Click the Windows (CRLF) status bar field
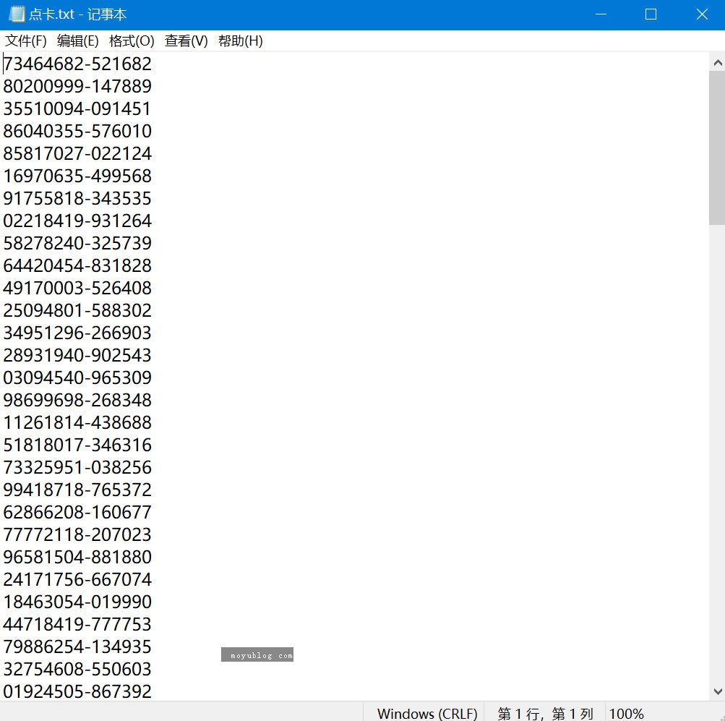This screenshot has width=725, height=721. 426,713
